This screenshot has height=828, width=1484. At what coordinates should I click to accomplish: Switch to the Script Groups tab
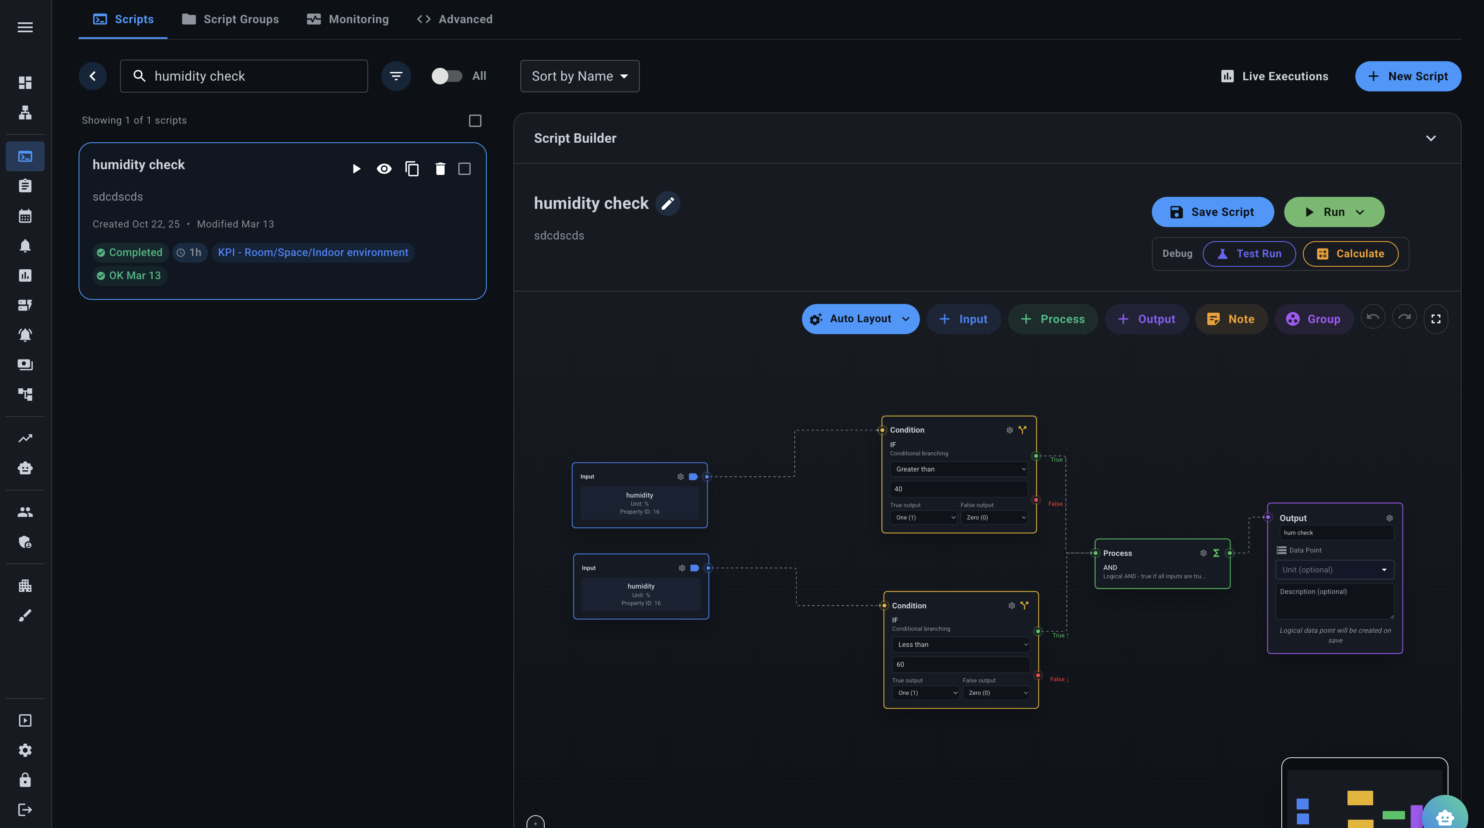tap(229, 19)
